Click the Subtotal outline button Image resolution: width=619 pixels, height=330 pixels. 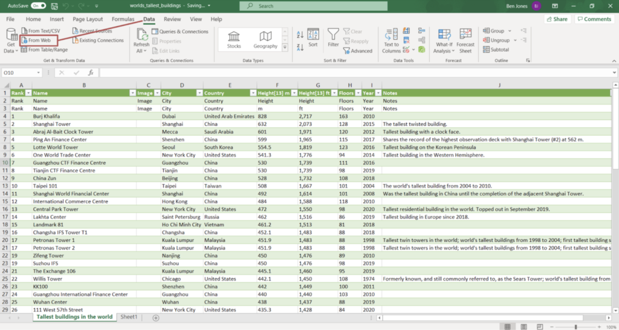coord(496,49)
